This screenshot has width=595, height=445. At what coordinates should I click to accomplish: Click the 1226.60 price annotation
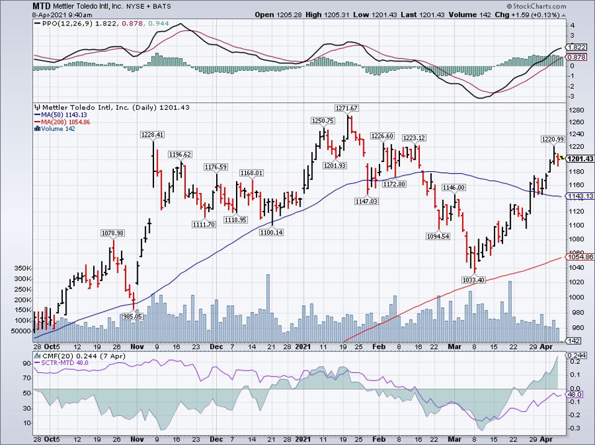pyautogui.click(x=383, y=136)
